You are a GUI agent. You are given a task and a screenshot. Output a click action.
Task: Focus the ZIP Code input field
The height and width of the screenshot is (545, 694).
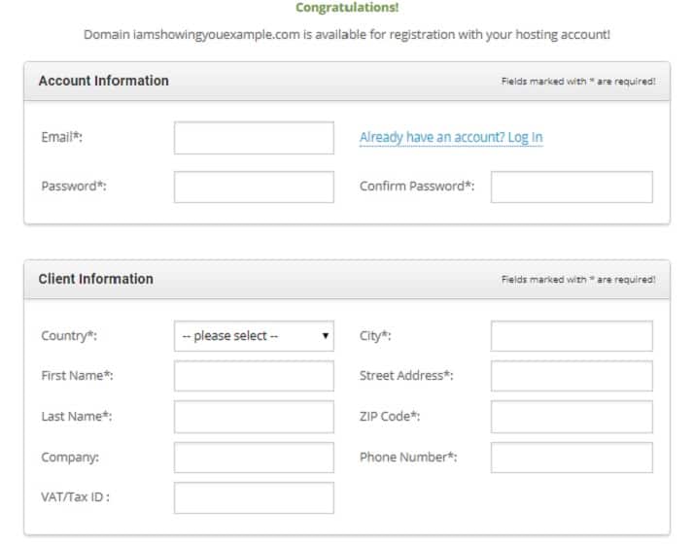[x=571, y=417]
